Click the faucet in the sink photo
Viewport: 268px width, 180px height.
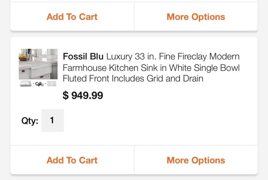point(33,56)
